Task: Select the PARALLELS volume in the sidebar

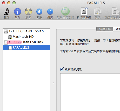Action: 26,48
